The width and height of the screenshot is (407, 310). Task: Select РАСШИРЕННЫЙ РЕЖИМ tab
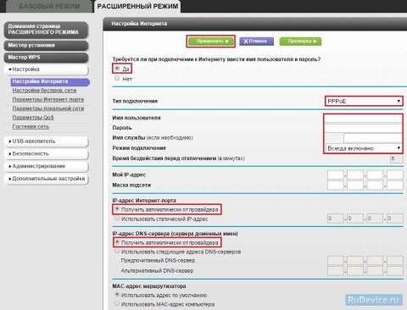(137, 6)
